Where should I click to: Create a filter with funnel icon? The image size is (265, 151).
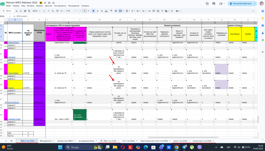tap(162, 11)
